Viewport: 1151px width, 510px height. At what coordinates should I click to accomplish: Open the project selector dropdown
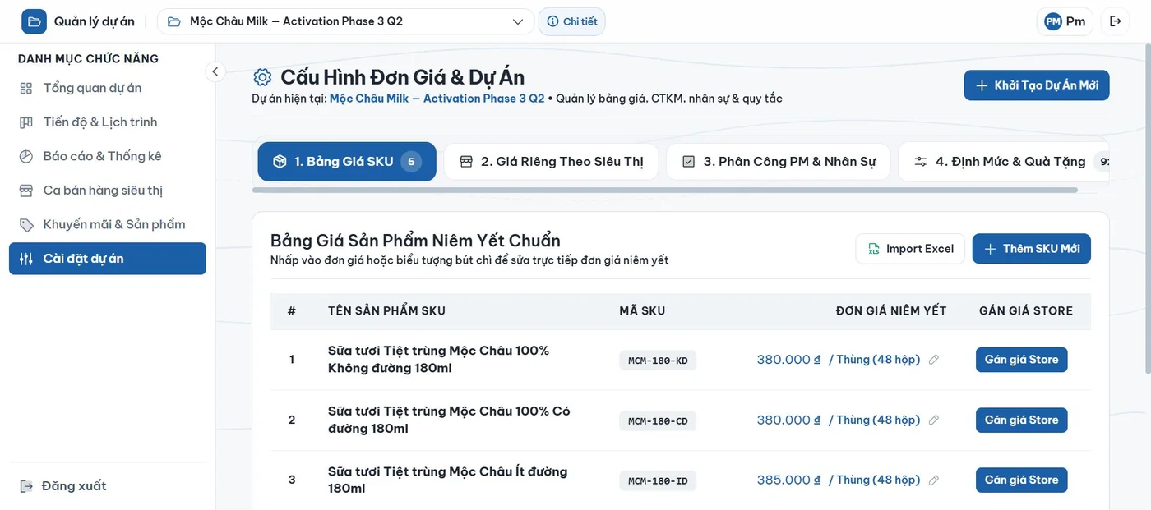(x=345, y=21)
